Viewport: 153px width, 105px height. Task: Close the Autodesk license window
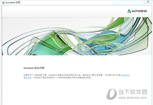coord(148,2)
